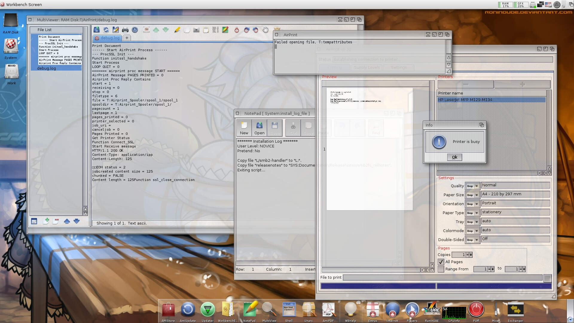Click the clipboard paste icon in MultiViewer

[206, 30]
